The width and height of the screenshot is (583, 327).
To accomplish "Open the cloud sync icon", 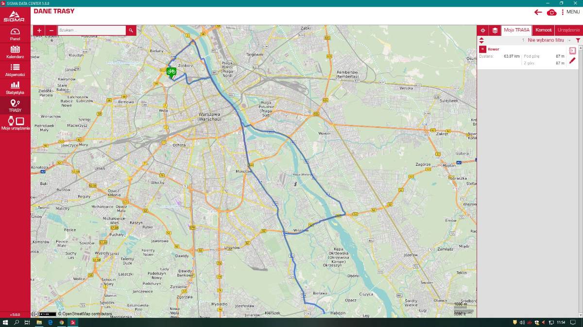I will [x=551, y=12].
